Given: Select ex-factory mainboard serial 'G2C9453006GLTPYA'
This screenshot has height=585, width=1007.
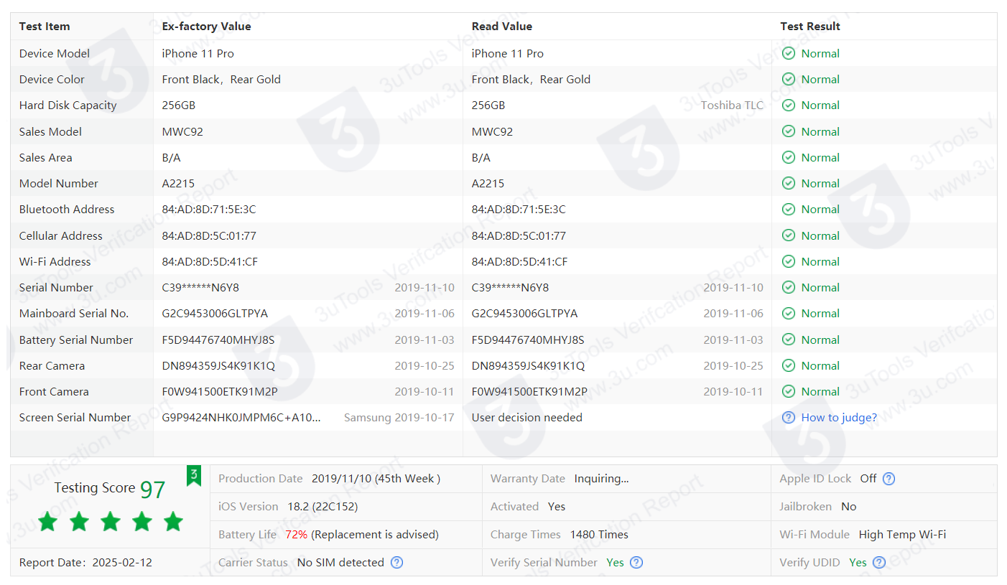Looking at the screenshot, I should coord(215,314).
